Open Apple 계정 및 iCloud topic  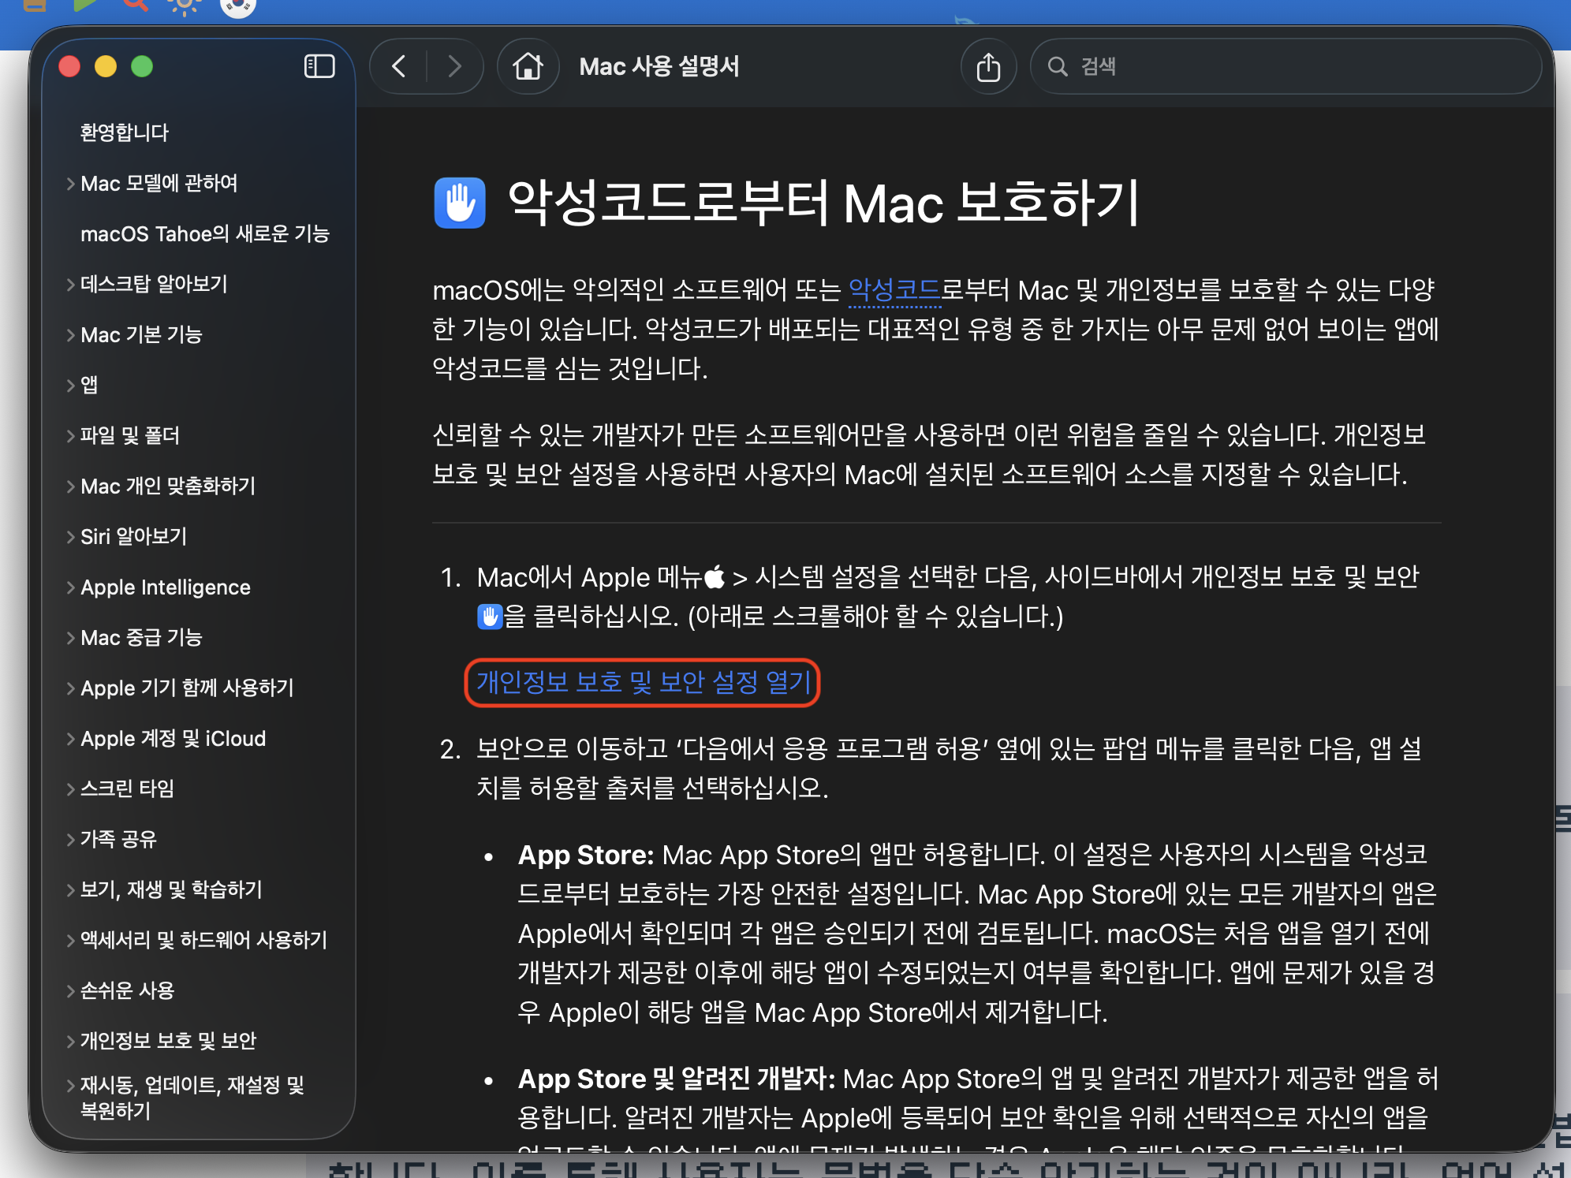(173, 738)
